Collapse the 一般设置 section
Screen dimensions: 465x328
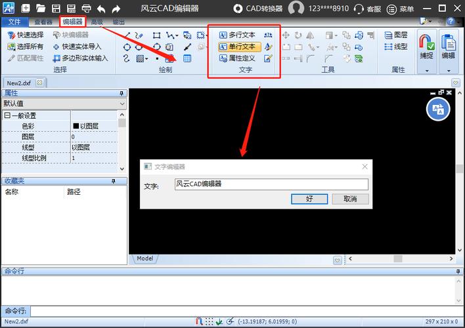tap(7, 115)
